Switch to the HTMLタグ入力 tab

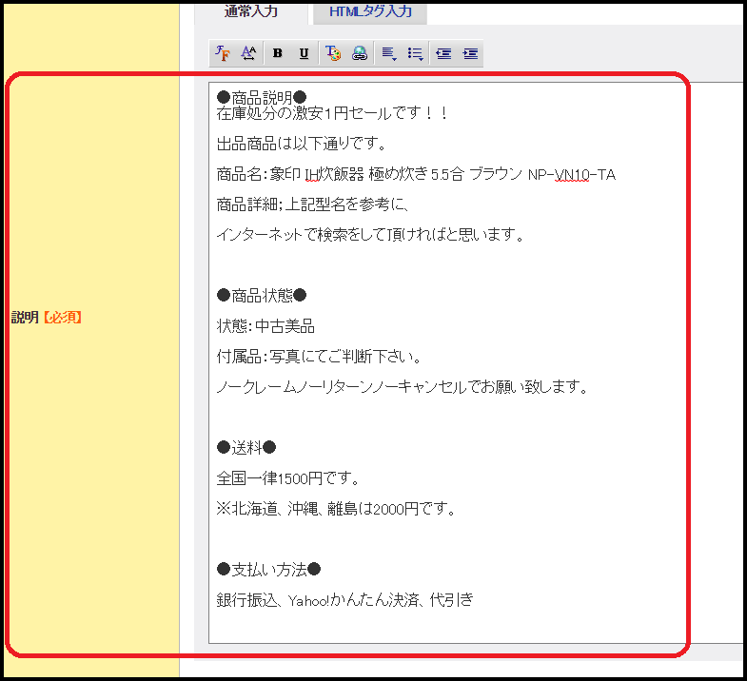[370, 11]
